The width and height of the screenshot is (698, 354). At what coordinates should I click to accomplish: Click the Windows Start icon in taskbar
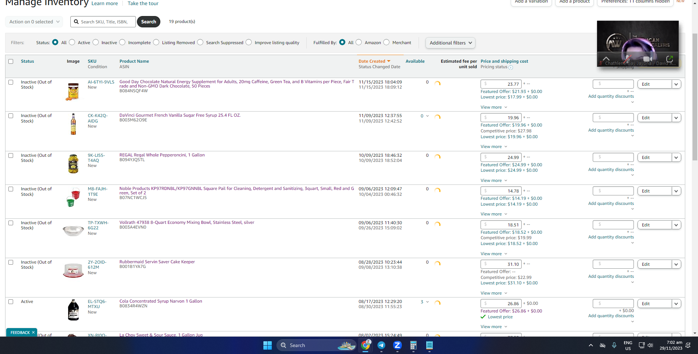tap(267, 345)
